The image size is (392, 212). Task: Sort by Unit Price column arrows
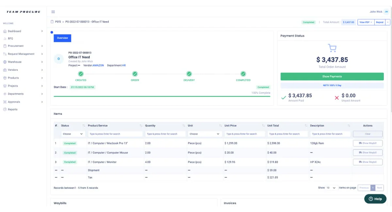[x=263, y=126]
